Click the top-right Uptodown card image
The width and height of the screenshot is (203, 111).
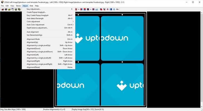[x=122, y=38]
